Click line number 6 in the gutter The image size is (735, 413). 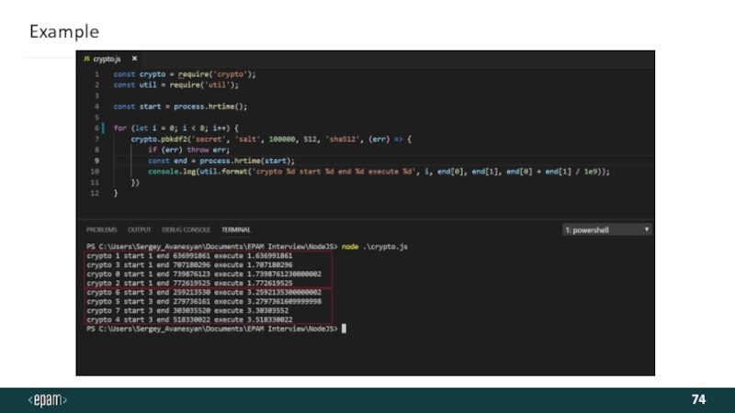tap(96, 128)
